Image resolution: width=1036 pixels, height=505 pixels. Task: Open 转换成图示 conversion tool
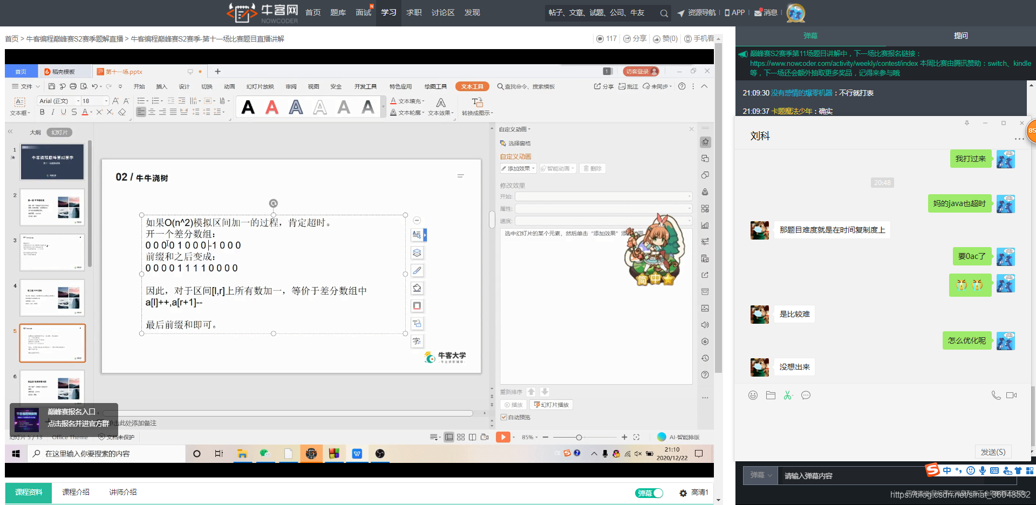click(x=477, y=106)
